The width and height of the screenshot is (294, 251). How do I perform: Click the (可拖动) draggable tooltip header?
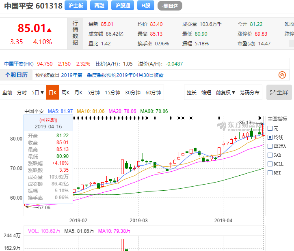[x=48, y=120]
